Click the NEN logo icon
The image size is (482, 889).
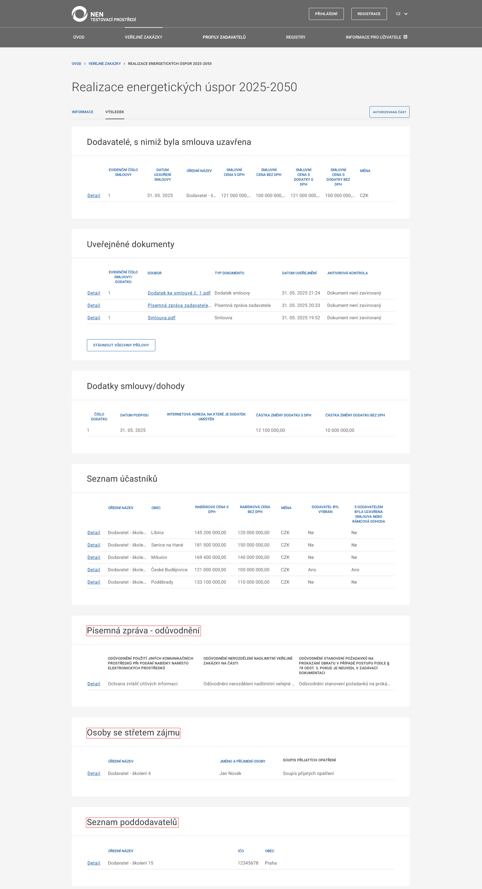(79, 14)
